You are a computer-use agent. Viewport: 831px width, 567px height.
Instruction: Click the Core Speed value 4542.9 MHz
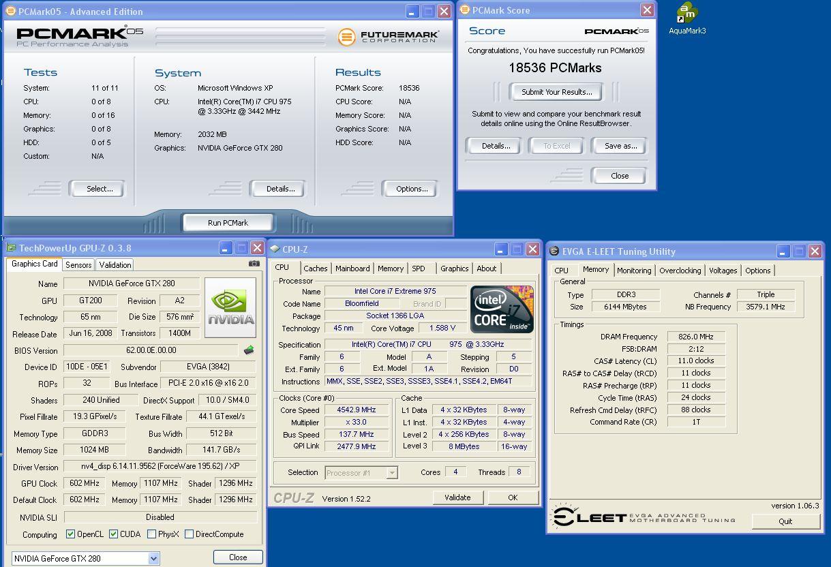tap(357, 410)
